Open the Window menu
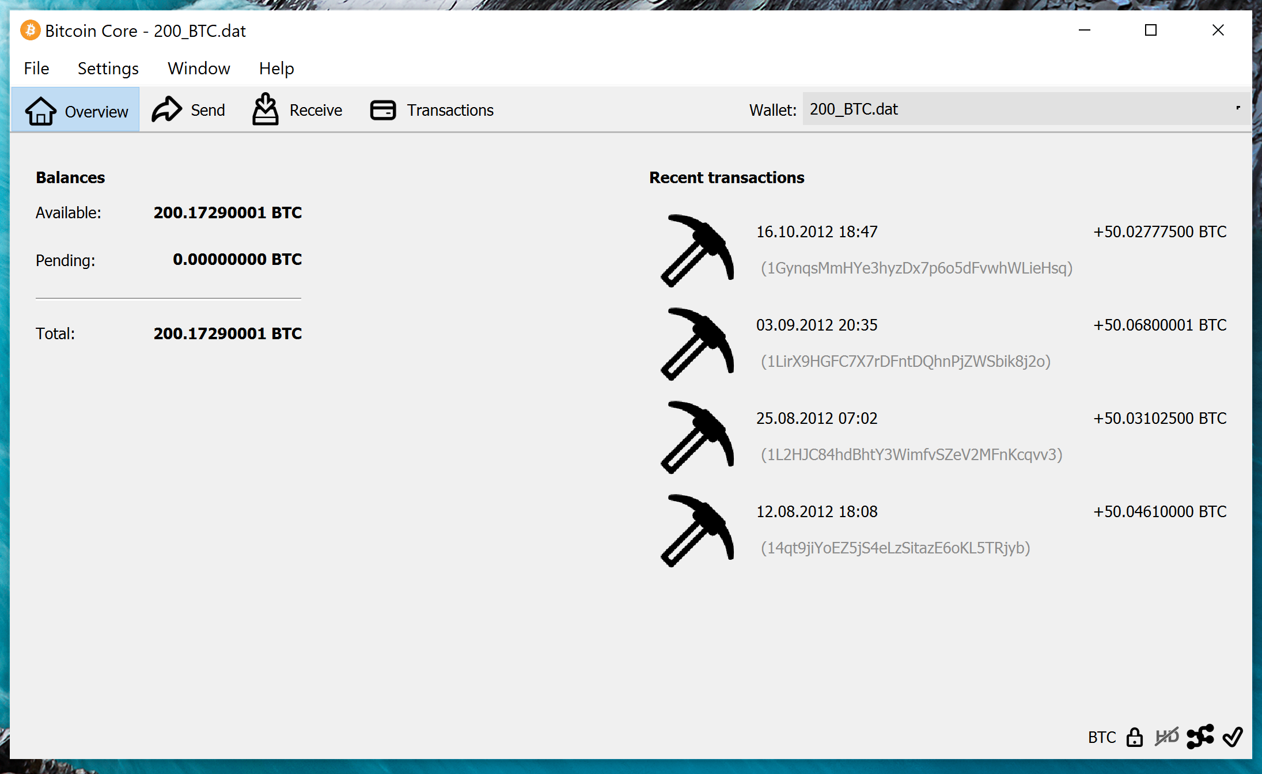The height and width of the screenshot is (774, 1262). (x=199, y=69)
